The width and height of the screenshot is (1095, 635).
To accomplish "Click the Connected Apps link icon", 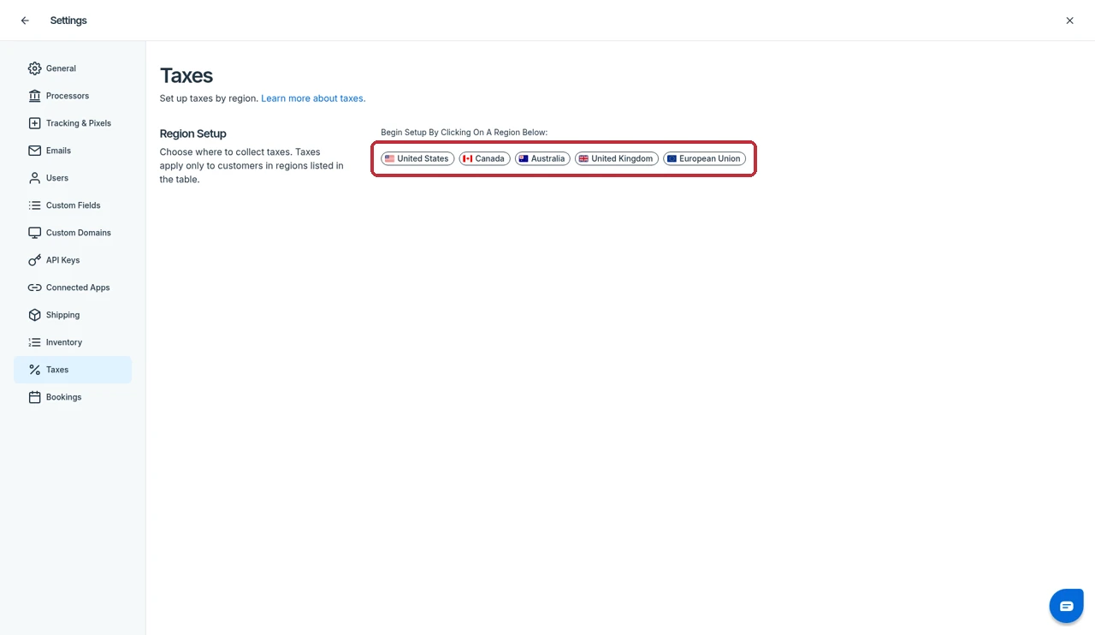I will (34, 288).
